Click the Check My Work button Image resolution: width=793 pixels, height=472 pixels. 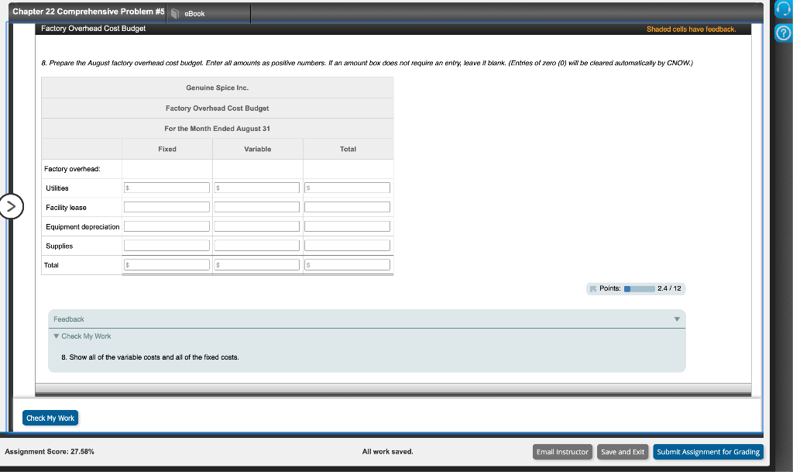tap(50, 417)
